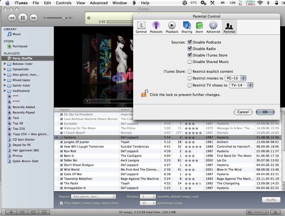Viewport: 285px width, 216px height.
Task: Enable Restrict explicit content
Action: (x=190, y=71)
